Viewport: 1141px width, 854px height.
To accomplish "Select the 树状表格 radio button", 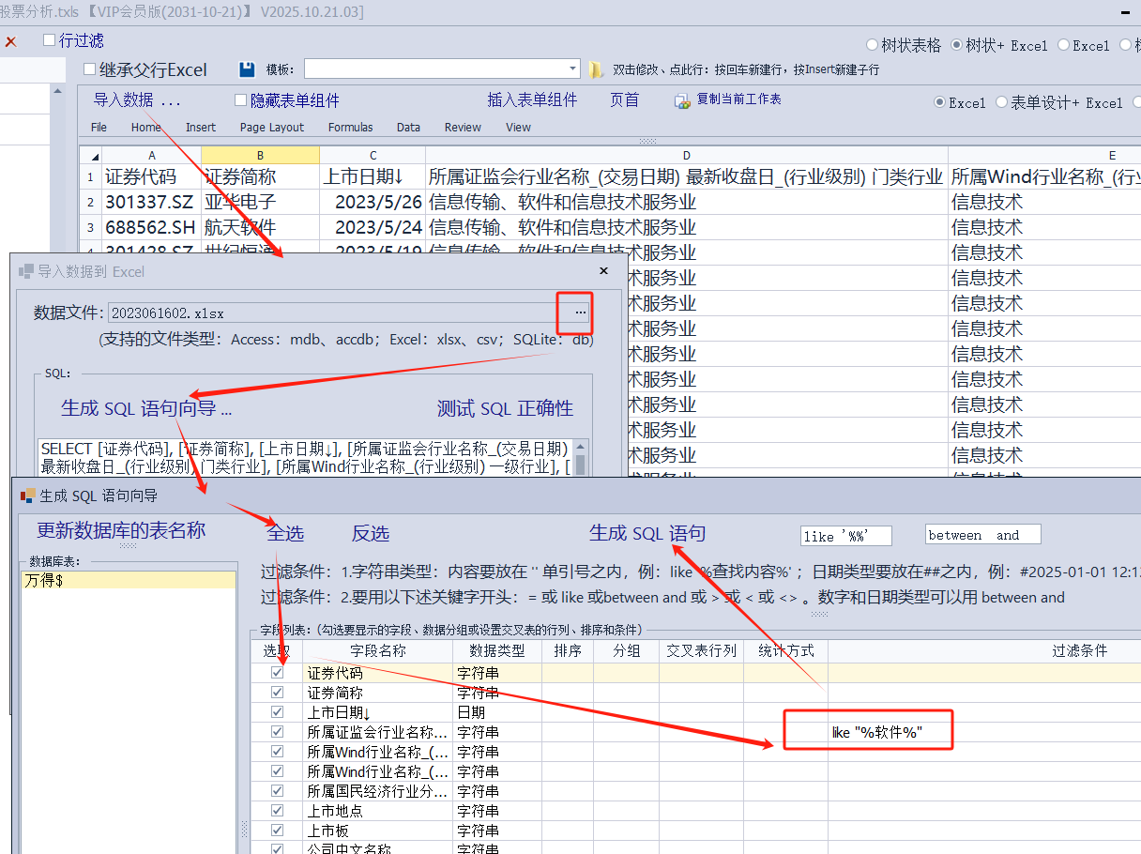I will tap(874, 45).
